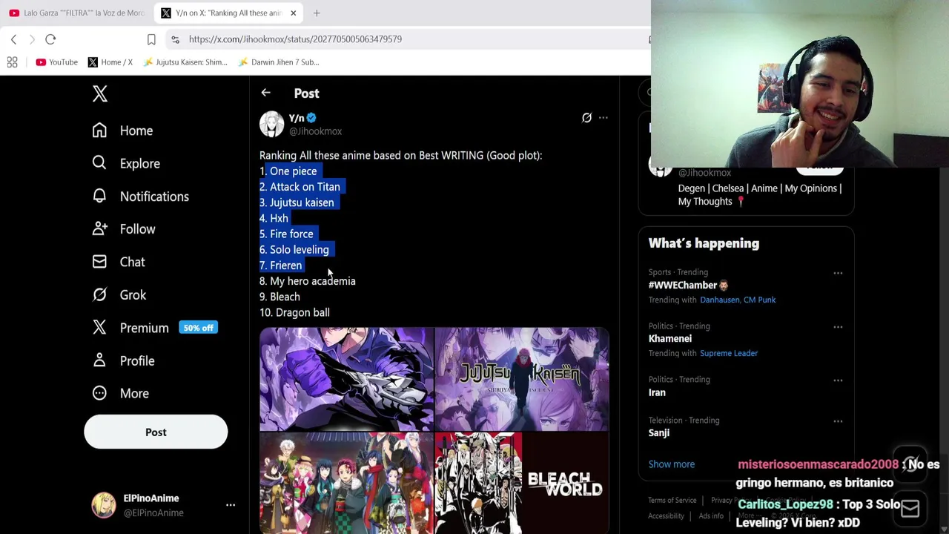Click the Iran trend
This screenshot has width=949, height=534.
click(x=657, y=392)
